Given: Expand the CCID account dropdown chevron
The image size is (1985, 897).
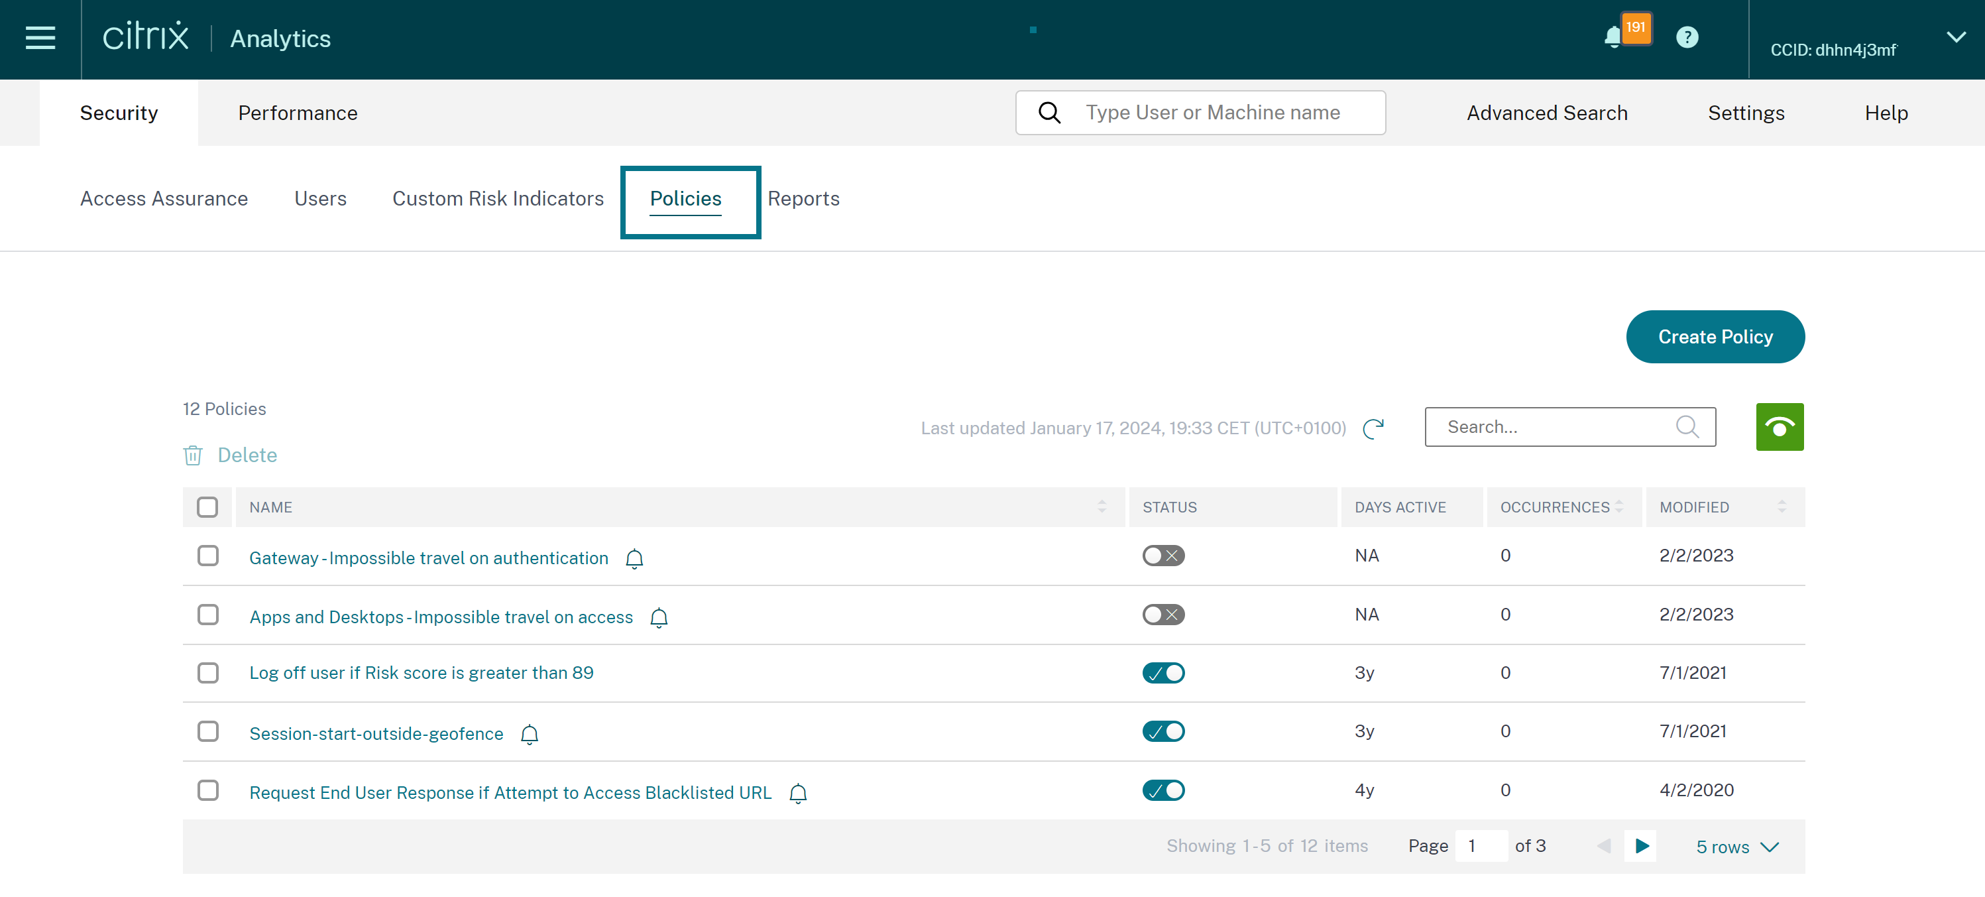Looking at the screenshot, I should tap(1955, 38).
